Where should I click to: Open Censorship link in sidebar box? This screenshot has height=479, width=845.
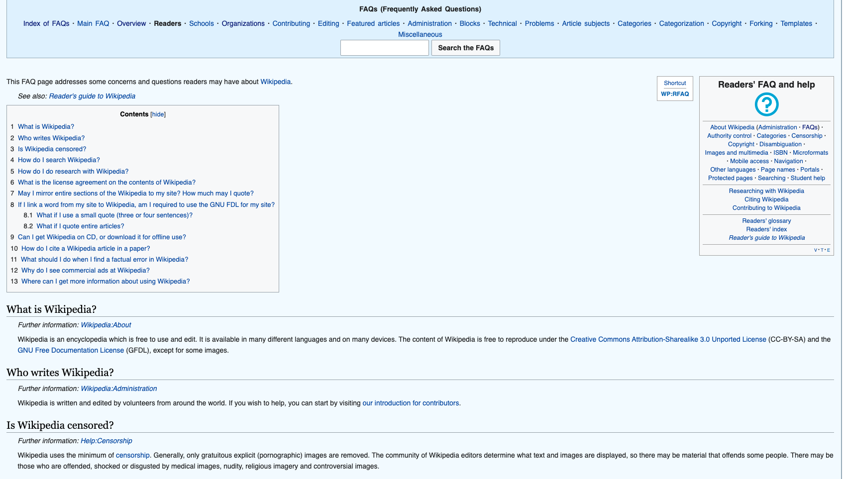click(807, 136)
